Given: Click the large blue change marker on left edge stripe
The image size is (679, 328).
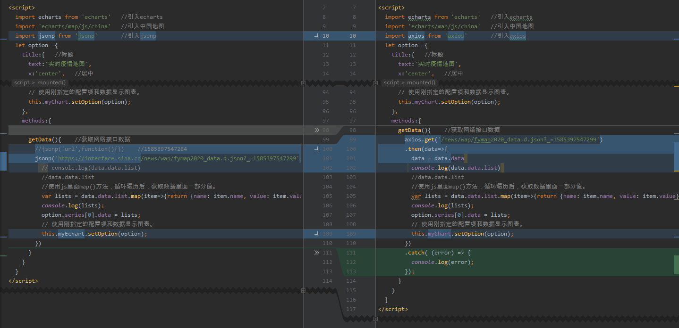Looking at the screenshot, I should pyautogui.click(x=3, y=161).
